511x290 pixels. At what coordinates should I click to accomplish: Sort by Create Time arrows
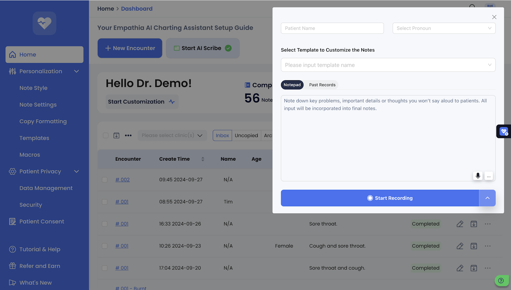click(203, 159)
